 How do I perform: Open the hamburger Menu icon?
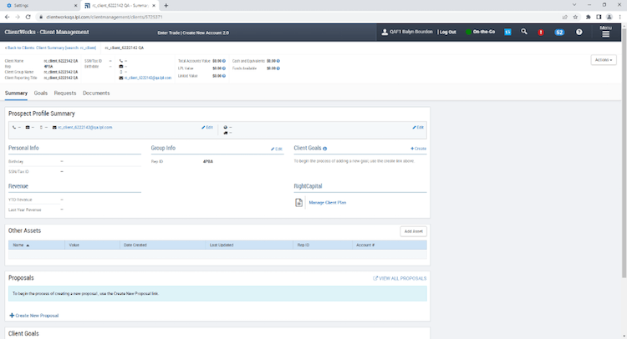coord(605,32)
